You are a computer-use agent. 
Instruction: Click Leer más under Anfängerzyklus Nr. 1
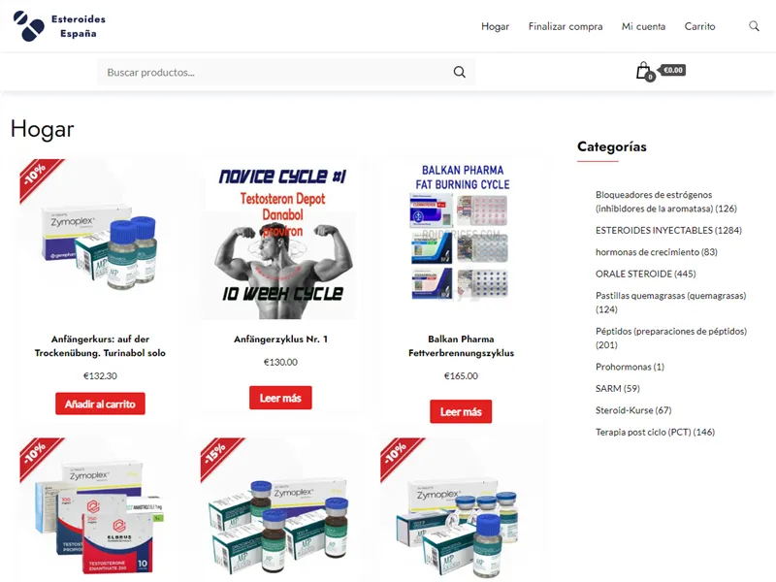[280, 398]
